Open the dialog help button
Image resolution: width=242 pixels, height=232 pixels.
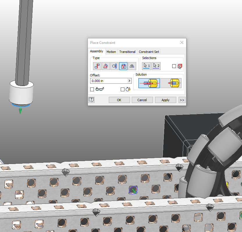coord(92,100)
